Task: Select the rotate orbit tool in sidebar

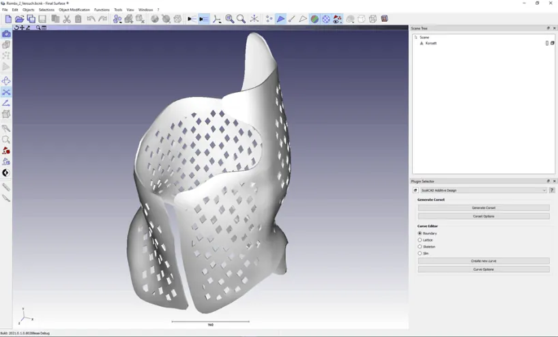Action: (6, 81)
